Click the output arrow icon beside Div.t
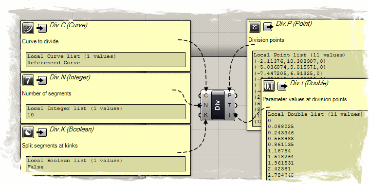 click(x=282, y=86)
